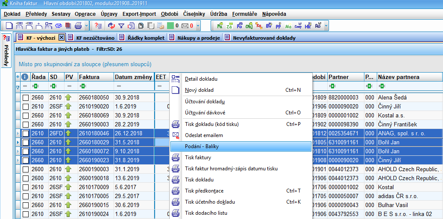This screenshot has width=443, height=219.
Task: Click the green 'Ma' module icon
Action: click(x=288, y=26)
